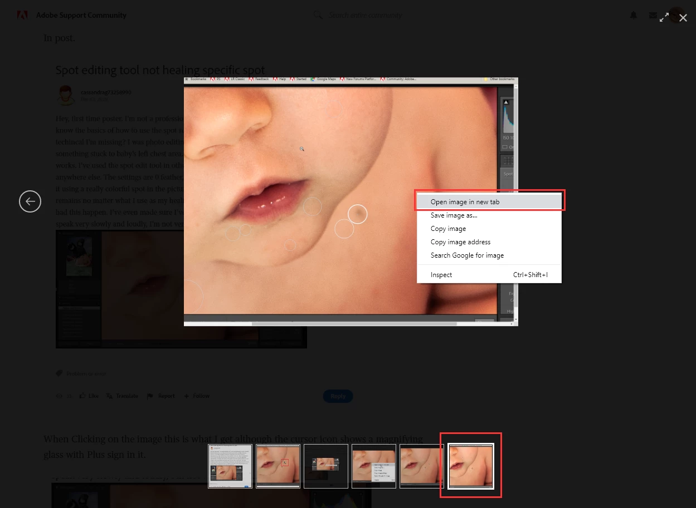
Task: Select Save image as… from context menu
Action: tap(489, 215)
